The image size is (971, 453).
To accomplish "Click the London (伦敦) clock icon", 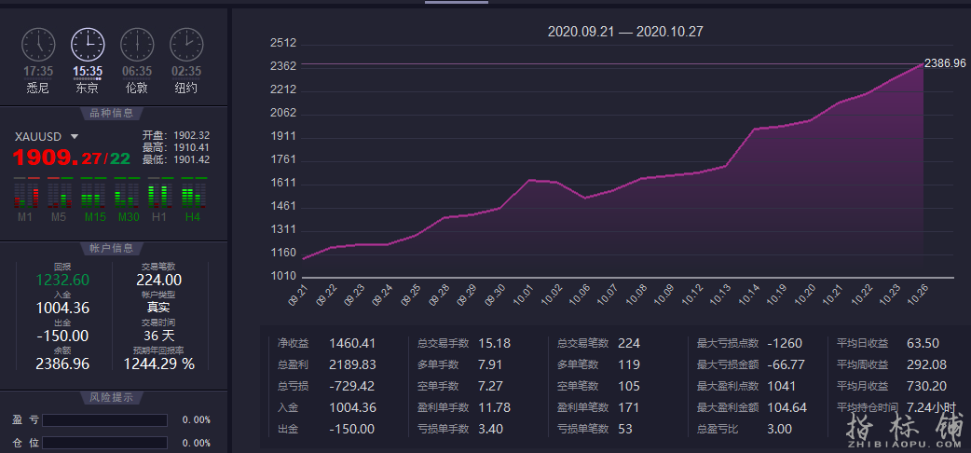I will (x=137, y=44).
